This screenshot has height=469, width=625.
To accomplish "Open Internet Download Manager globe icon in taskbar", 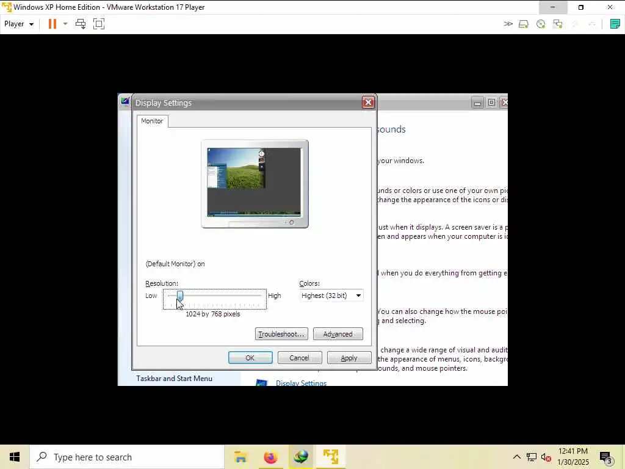I will point(300,457).
